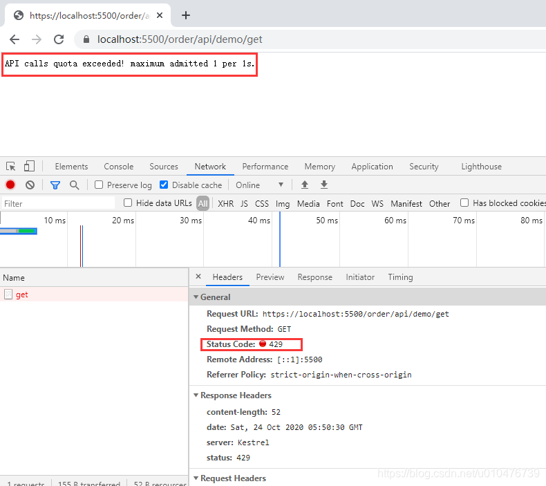The width and height of the screenshot is (546, 486).
Task: Open a new browser tab
Action: [186, 15]
